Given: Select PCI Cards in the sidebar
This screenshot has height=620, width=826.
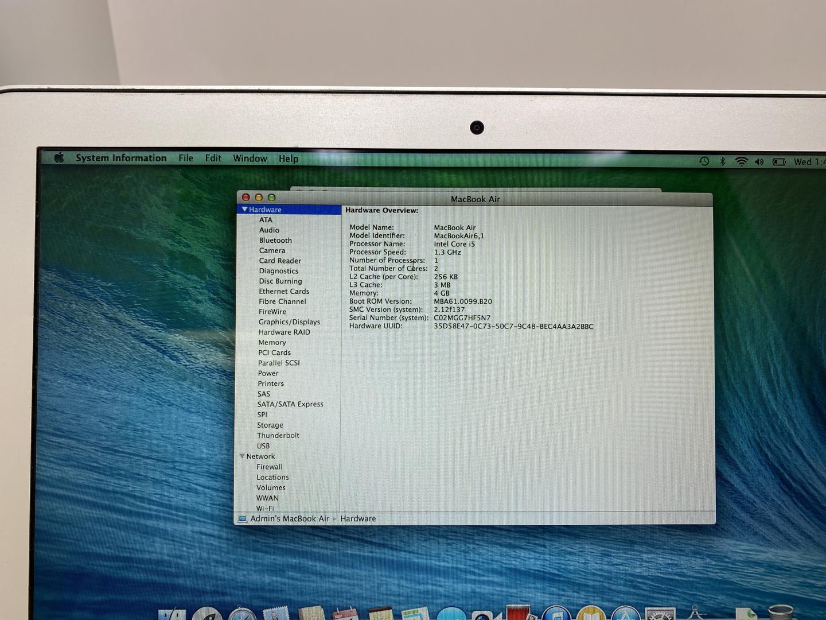Looking at the screenshot, I should pos(274,353).
